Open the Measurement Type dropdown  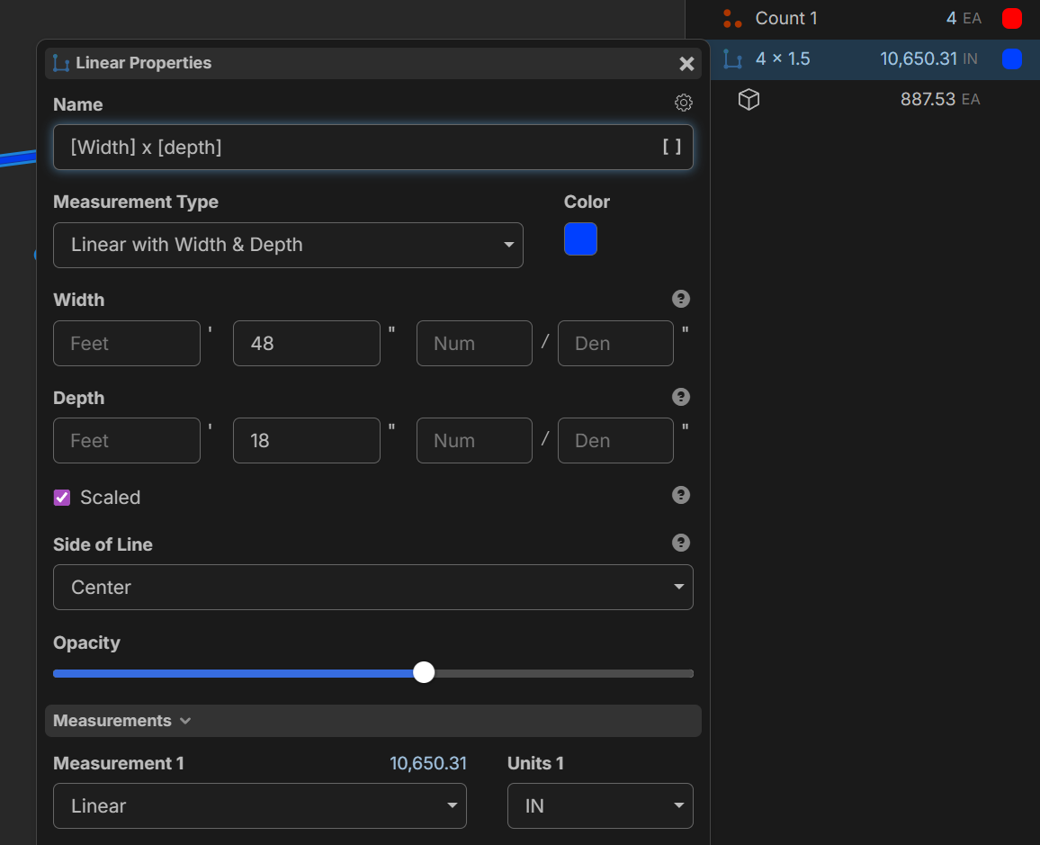288,245
